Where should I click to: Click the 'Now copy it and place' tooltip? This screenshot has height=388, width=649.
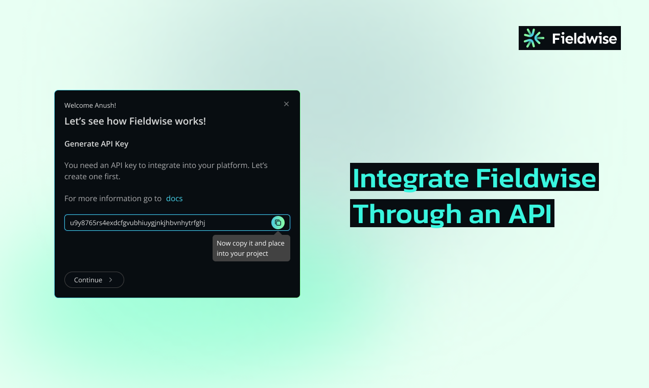(250, 244)
